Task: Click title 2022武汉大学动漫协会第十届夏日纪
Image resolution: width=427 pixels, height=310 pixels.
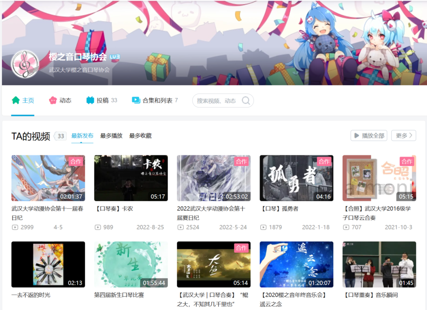Action: click(211, 213)
